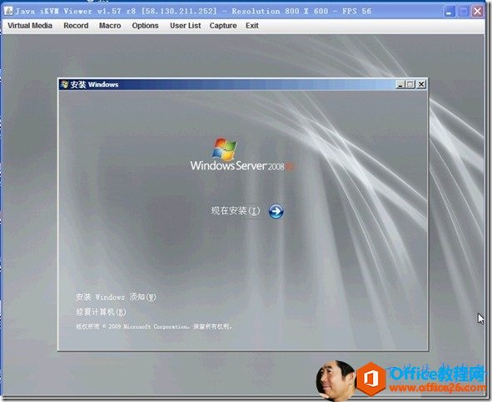Click the Exit menu item

tap(252, 26)
